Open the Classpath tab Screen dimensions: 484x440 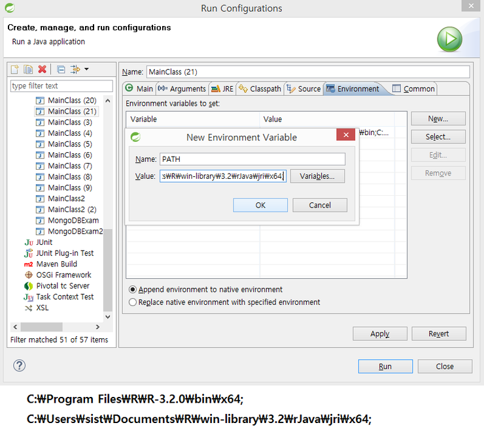260,89
